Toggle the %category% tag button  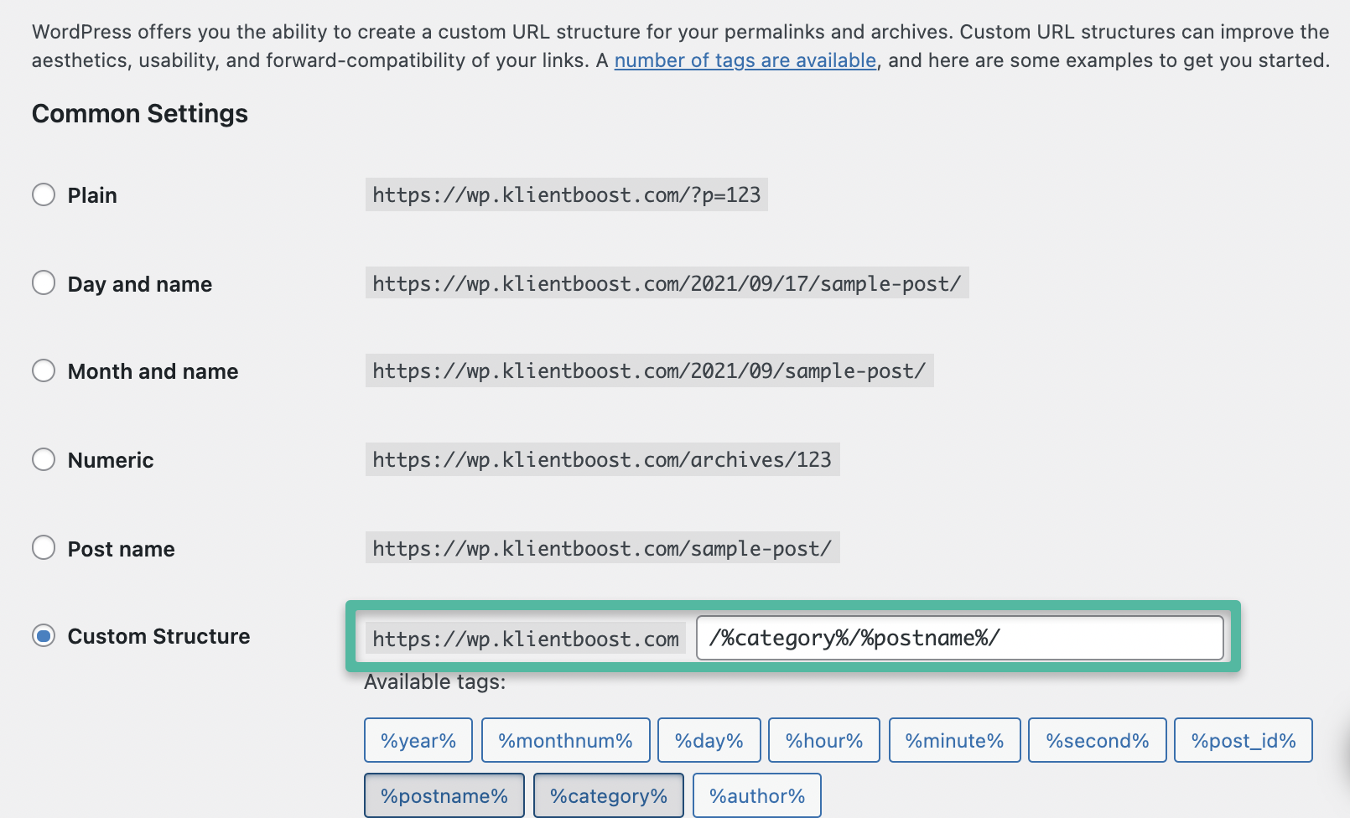click(x=609, y=795)
